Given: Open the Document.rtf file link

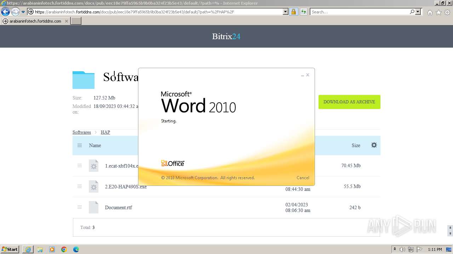Looking at the screenshot, I should pyautogui.click(x=119, y=207).
